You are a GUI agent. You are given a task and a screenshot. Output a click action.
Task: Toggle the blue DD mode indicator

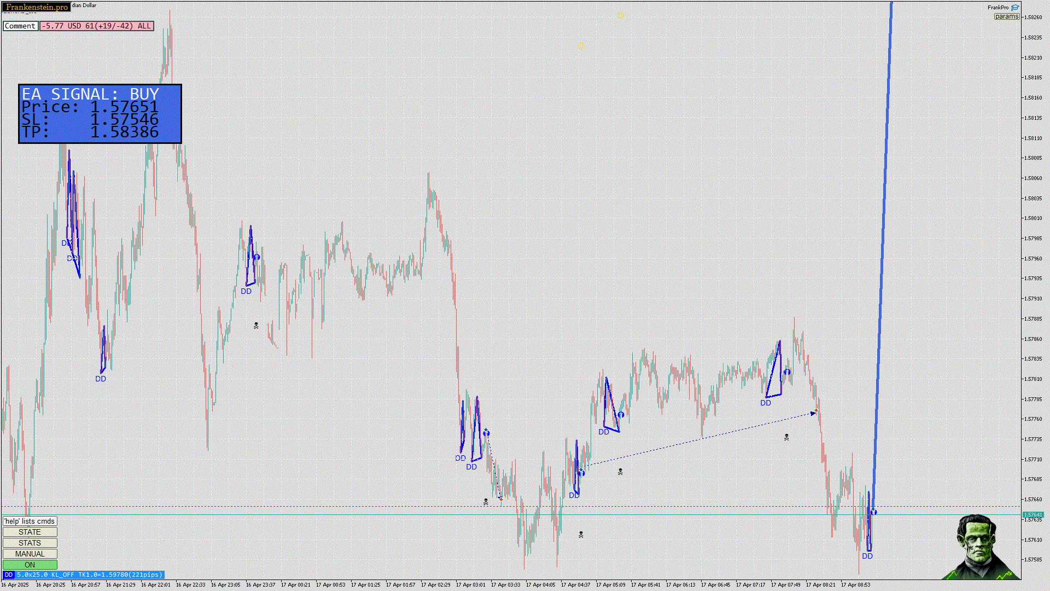pyautogui.click(x=8, y=575)
